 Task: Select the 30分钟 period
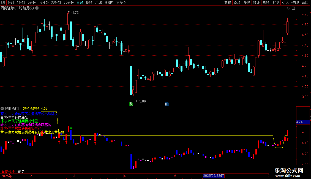pyautogui.click(x=56, y=2)
